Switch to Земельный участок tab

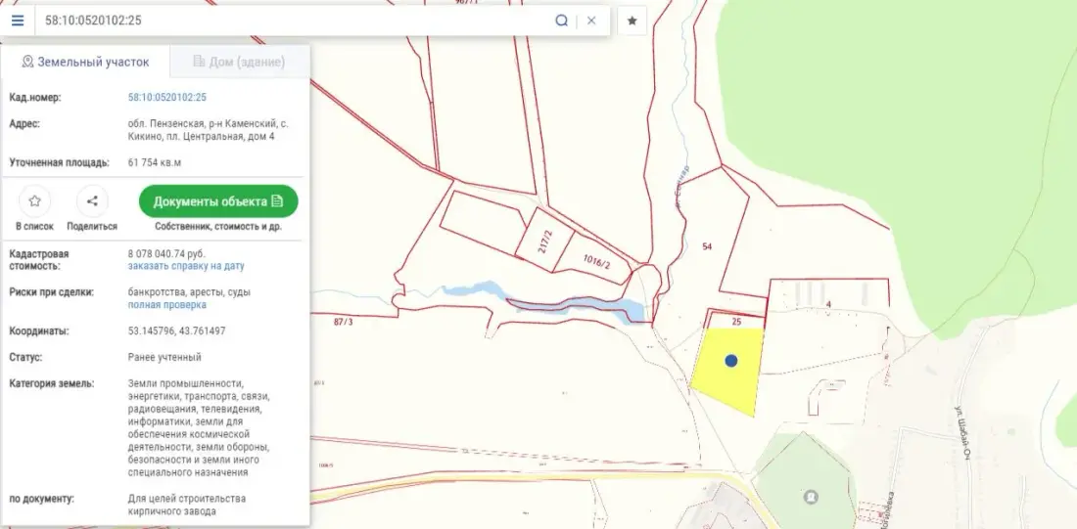click(85, 62)
